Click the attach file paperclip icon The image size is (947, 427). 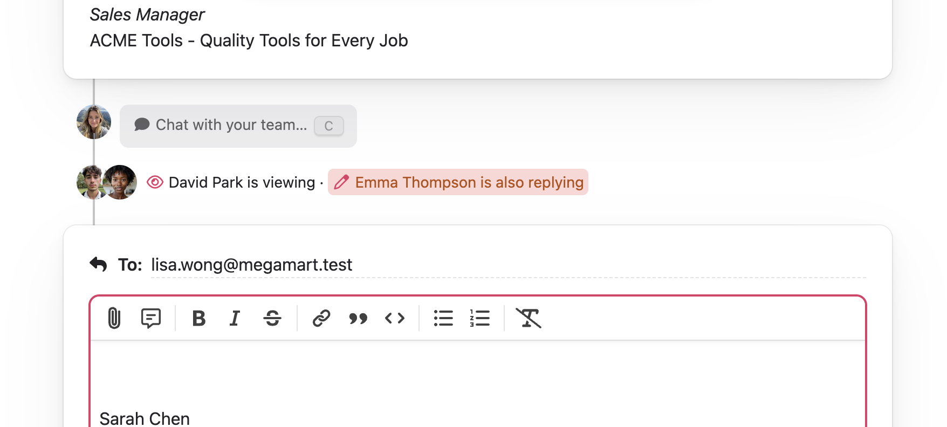pos(114,318)
